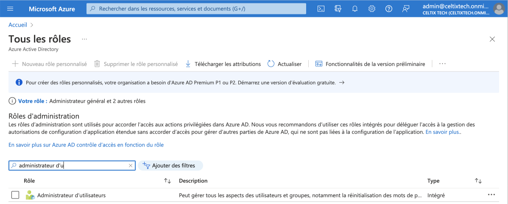Go to the Accueil breadcrumb
The image size is (508, 204).
pos(18,24)
